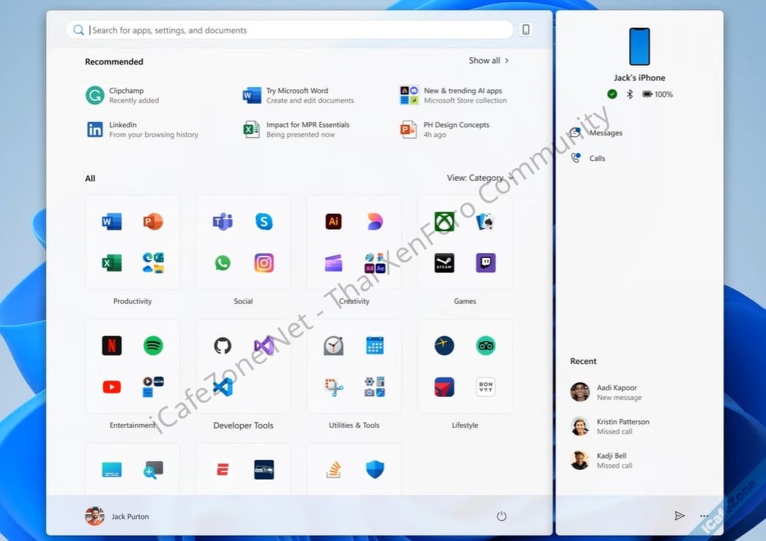766x541 pixels.
Task: Select the Instagram icon
Action: click(x=264, y=262)
